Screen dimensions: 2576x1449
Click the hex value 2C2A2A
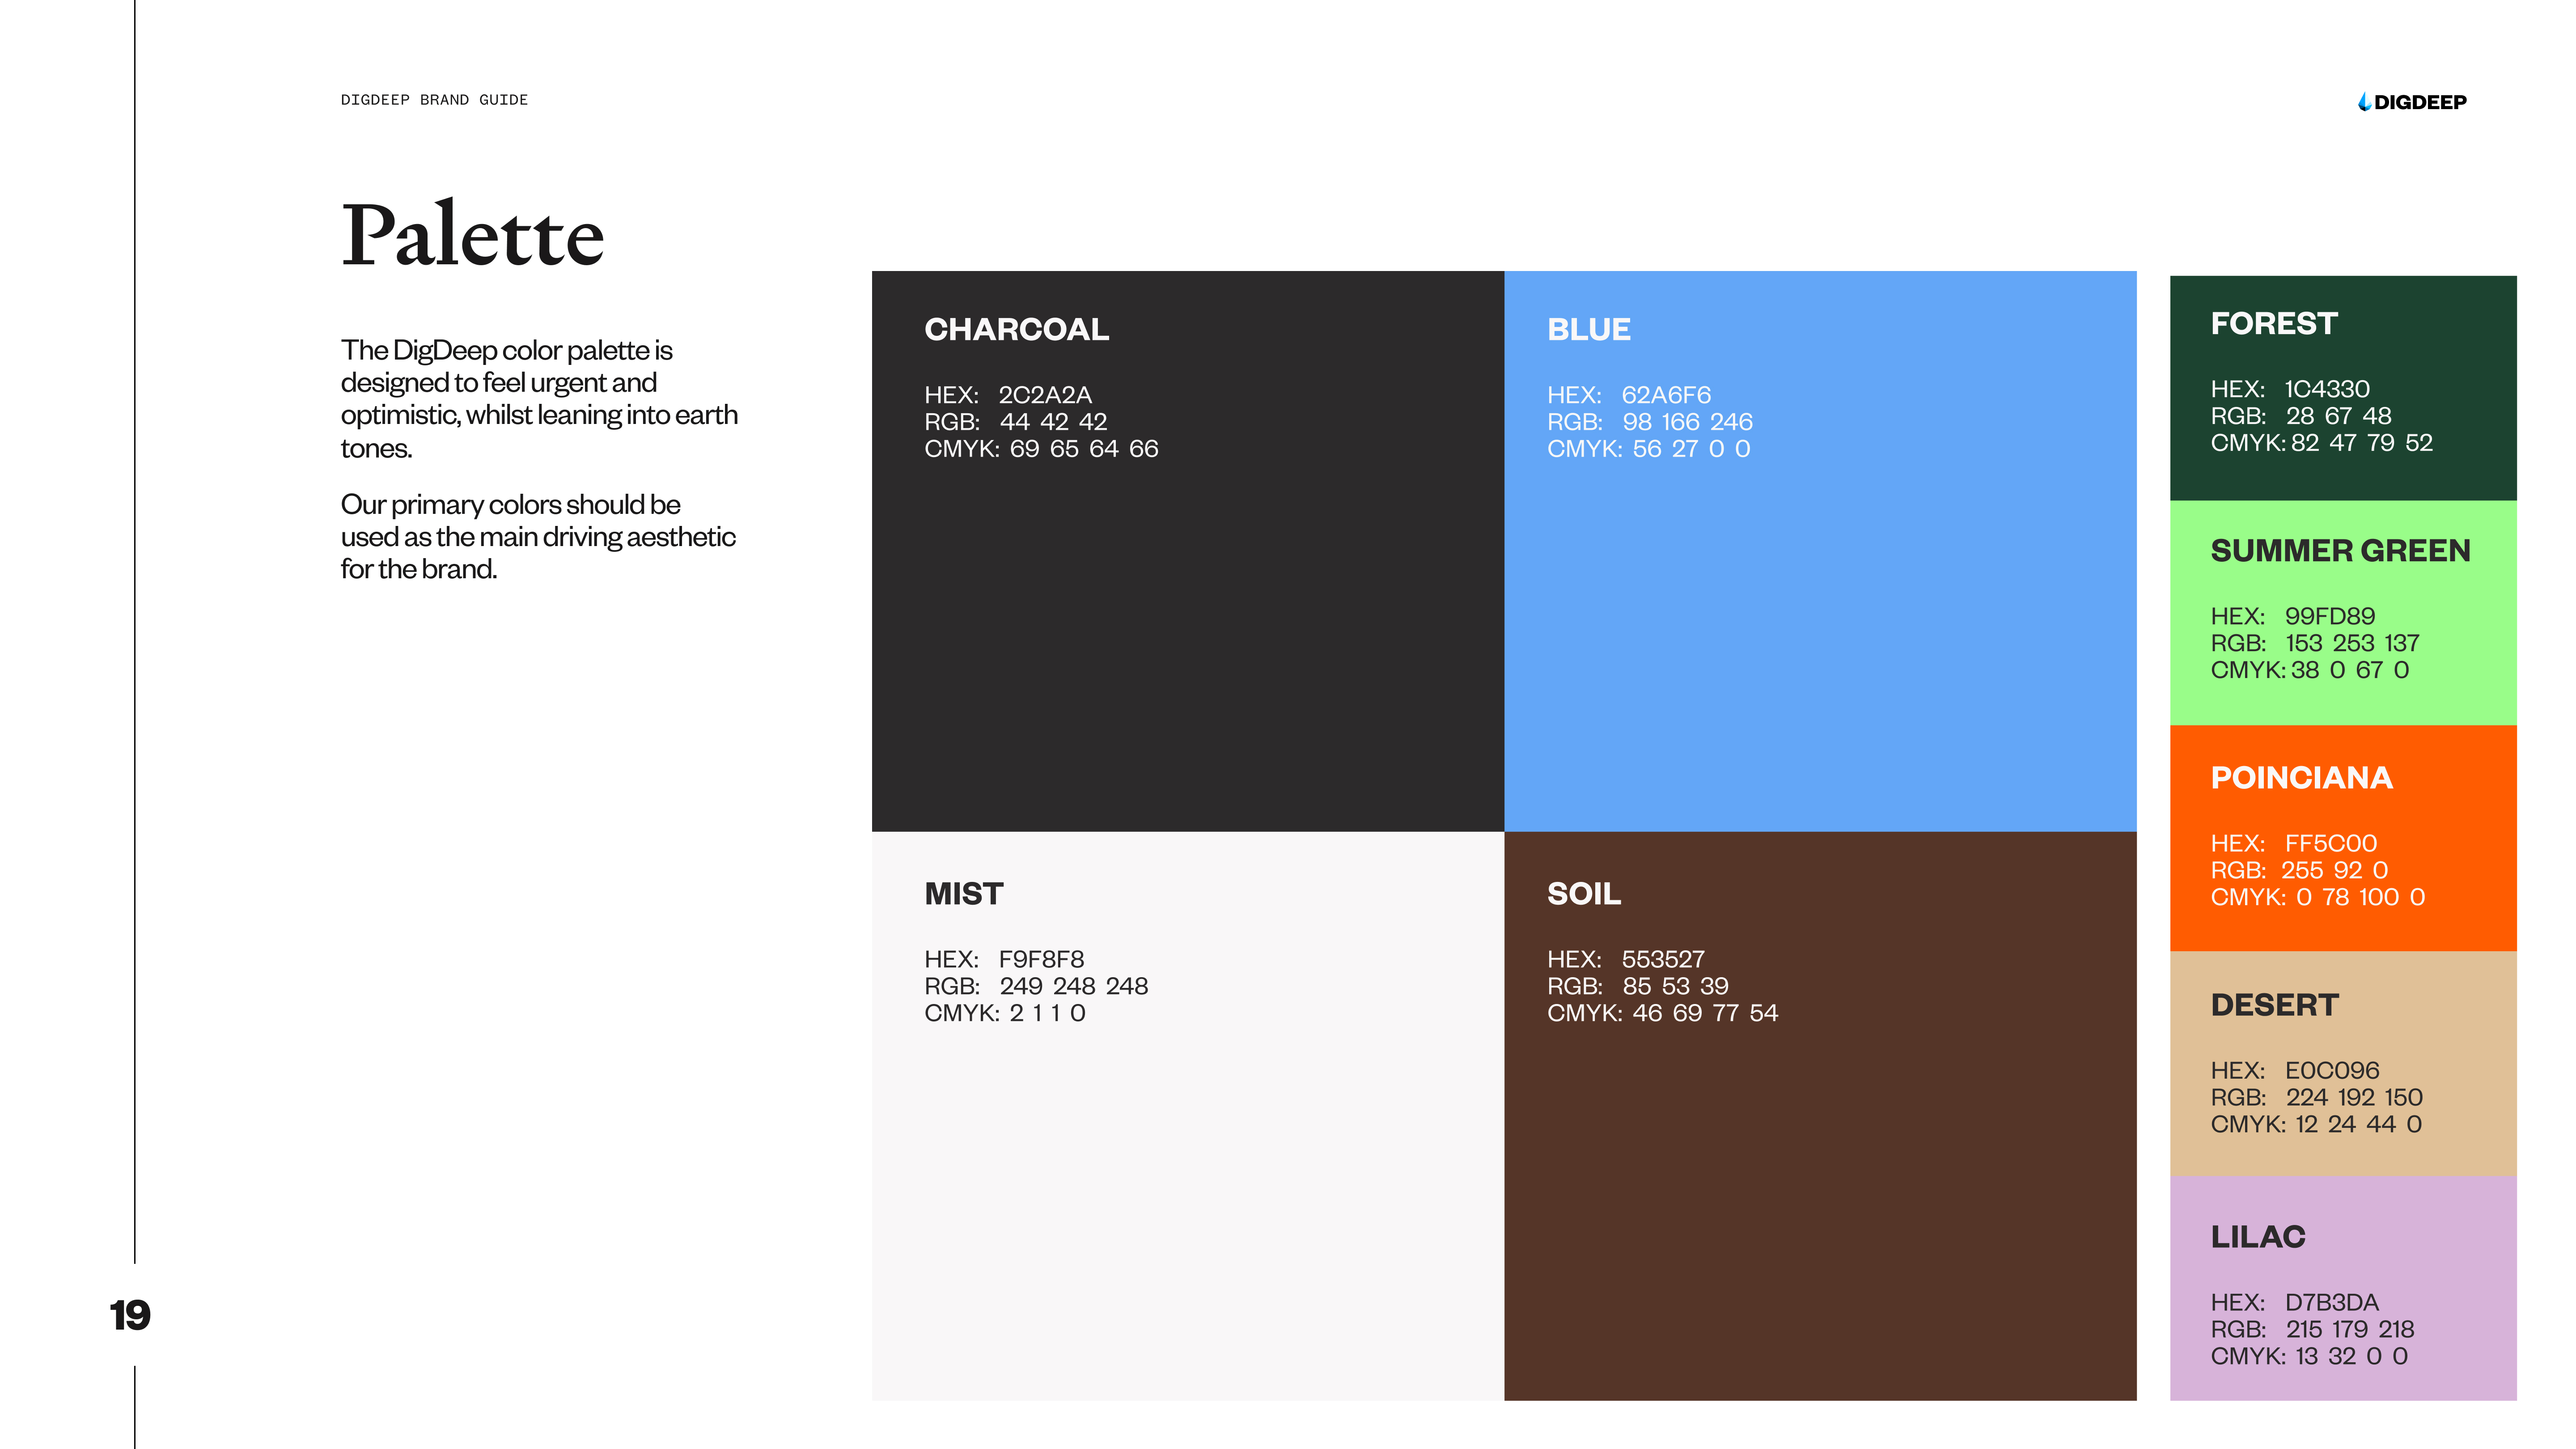(x=1045, y=395)
